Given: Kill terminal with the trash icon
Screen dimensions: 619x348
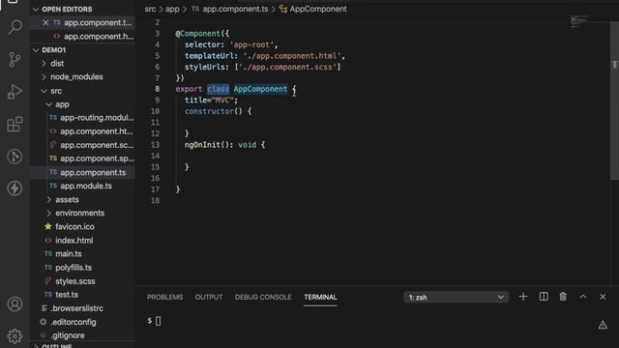Looking at the screenshot, I should [563, 297].
